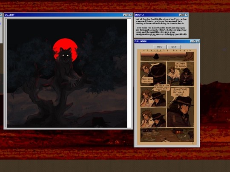Image resolution: width=230 pixels, height=172 pixels.
Task: Click the comic page in FULL MOON window
Action: coord(167,97)
